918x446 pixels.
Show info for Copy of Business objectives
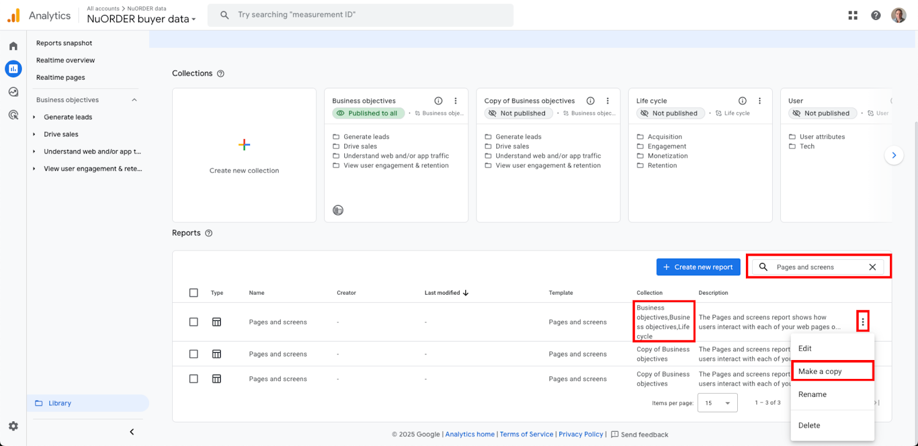(590, 101)
